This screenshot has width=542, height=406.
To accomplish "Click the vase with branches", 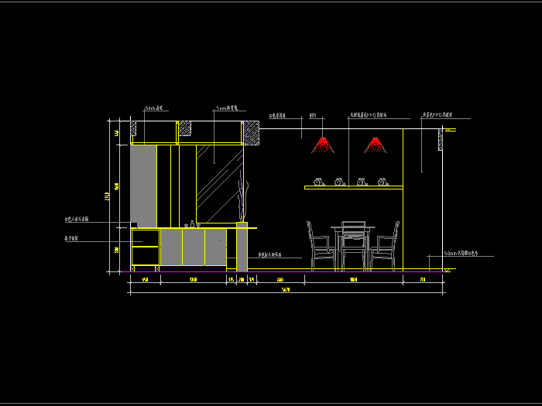I will point(241,203).
